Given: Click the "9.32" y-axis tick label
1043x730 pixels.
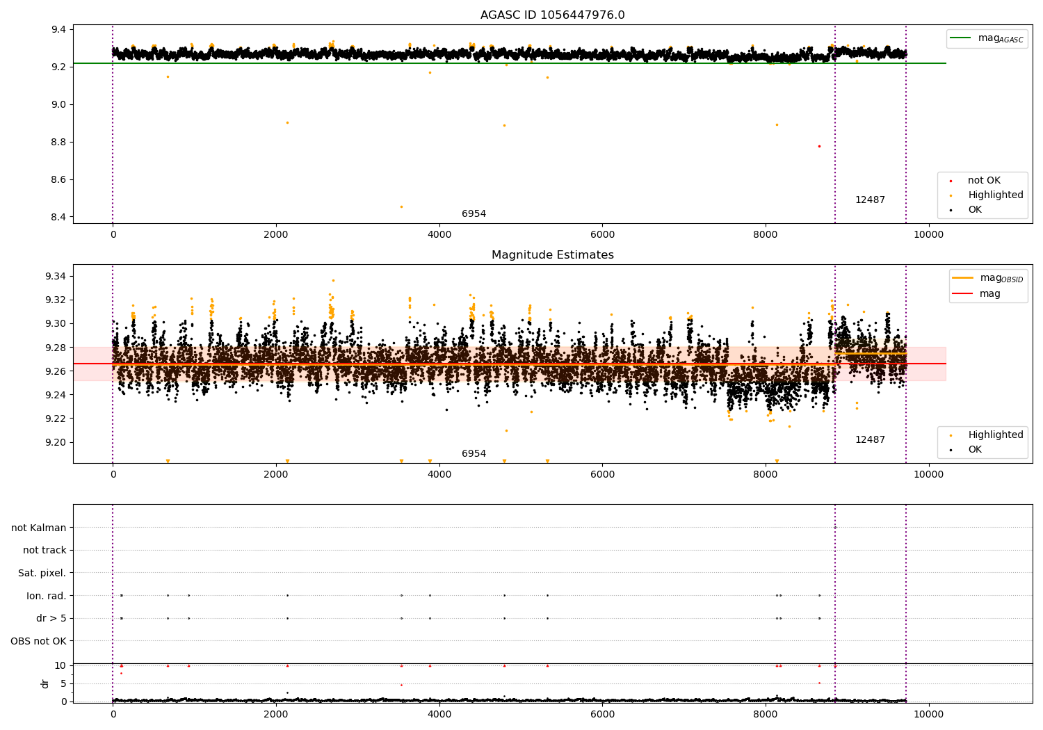Looking at the screenshot, I should pyautogui.click(x=56, y=300).
